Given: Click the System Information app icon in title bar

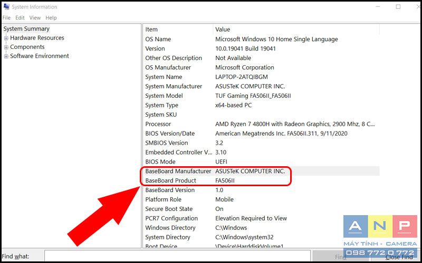Looking at the screenshot, I should [x=6, y=7].
